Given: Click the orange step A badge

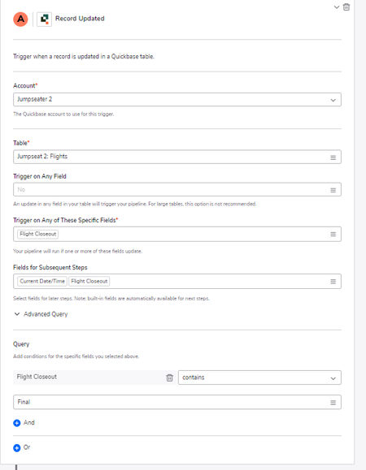Looking at the screenshot, I should (20, 19).
